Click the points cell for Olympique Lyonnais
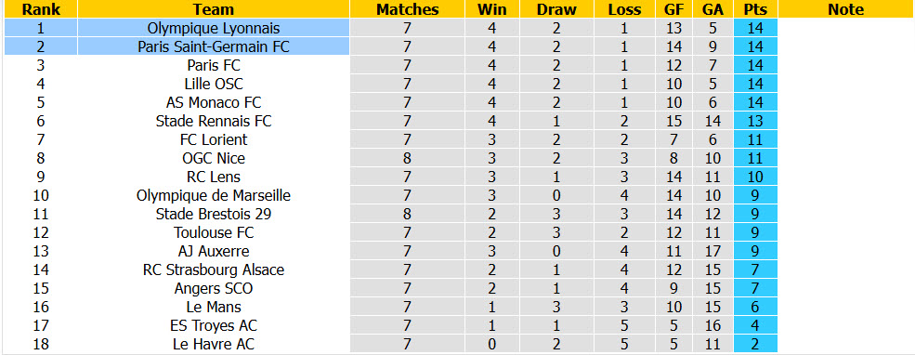This screenshot has height=355, width=915. point(756,28)
